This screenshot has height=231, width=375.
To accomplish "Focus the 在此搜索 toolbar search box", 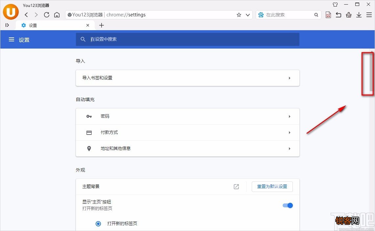I will [x=289, y=15].
